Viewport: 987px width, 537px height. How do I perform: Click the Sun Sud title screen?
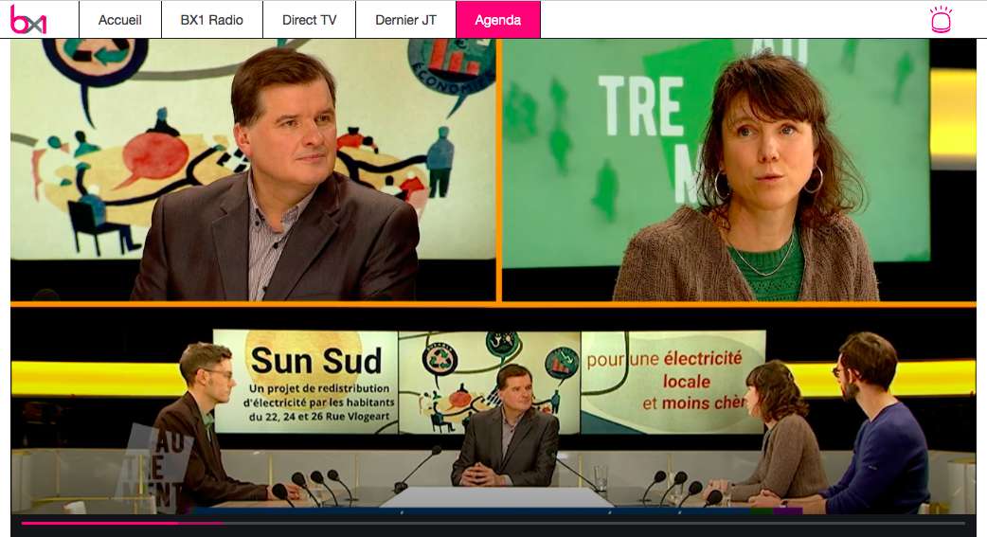(x=305, y=379)
